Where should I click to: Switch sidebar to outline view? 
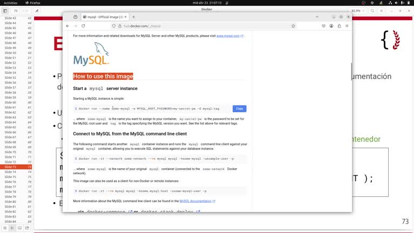[12, 228]
